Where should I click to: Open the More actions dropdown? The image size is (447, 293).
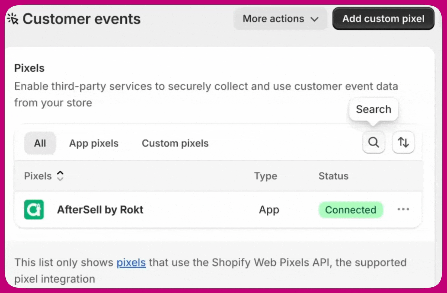[x=280, y=19]
